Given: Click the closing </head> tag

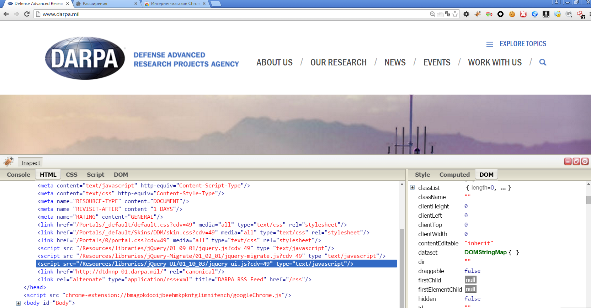Looking at the screenshot, I should (34, 287).
